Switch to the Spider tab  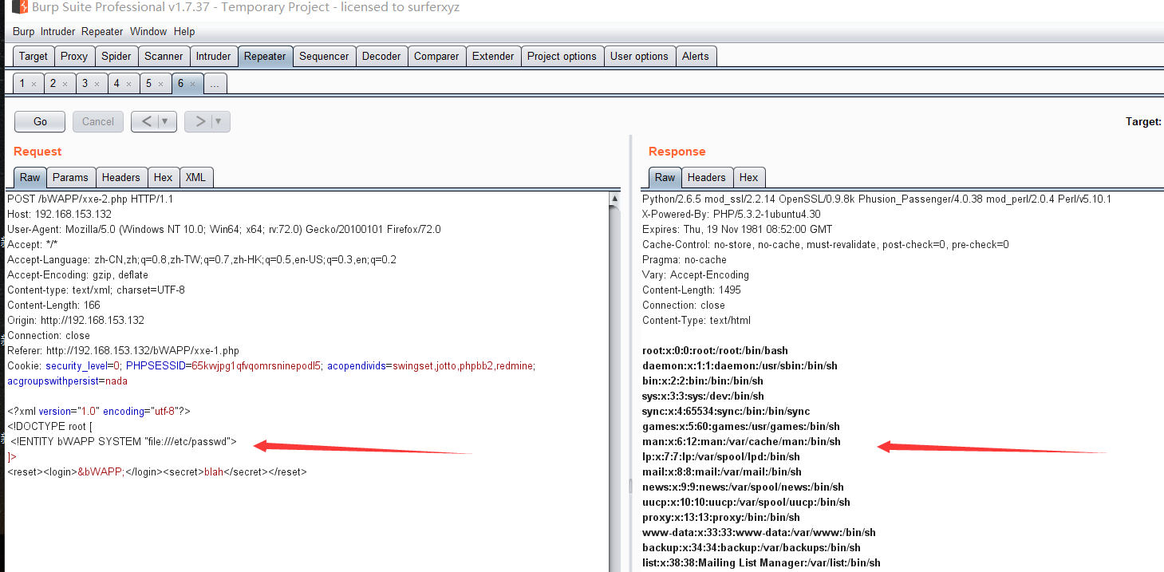(x=116, y=57)
